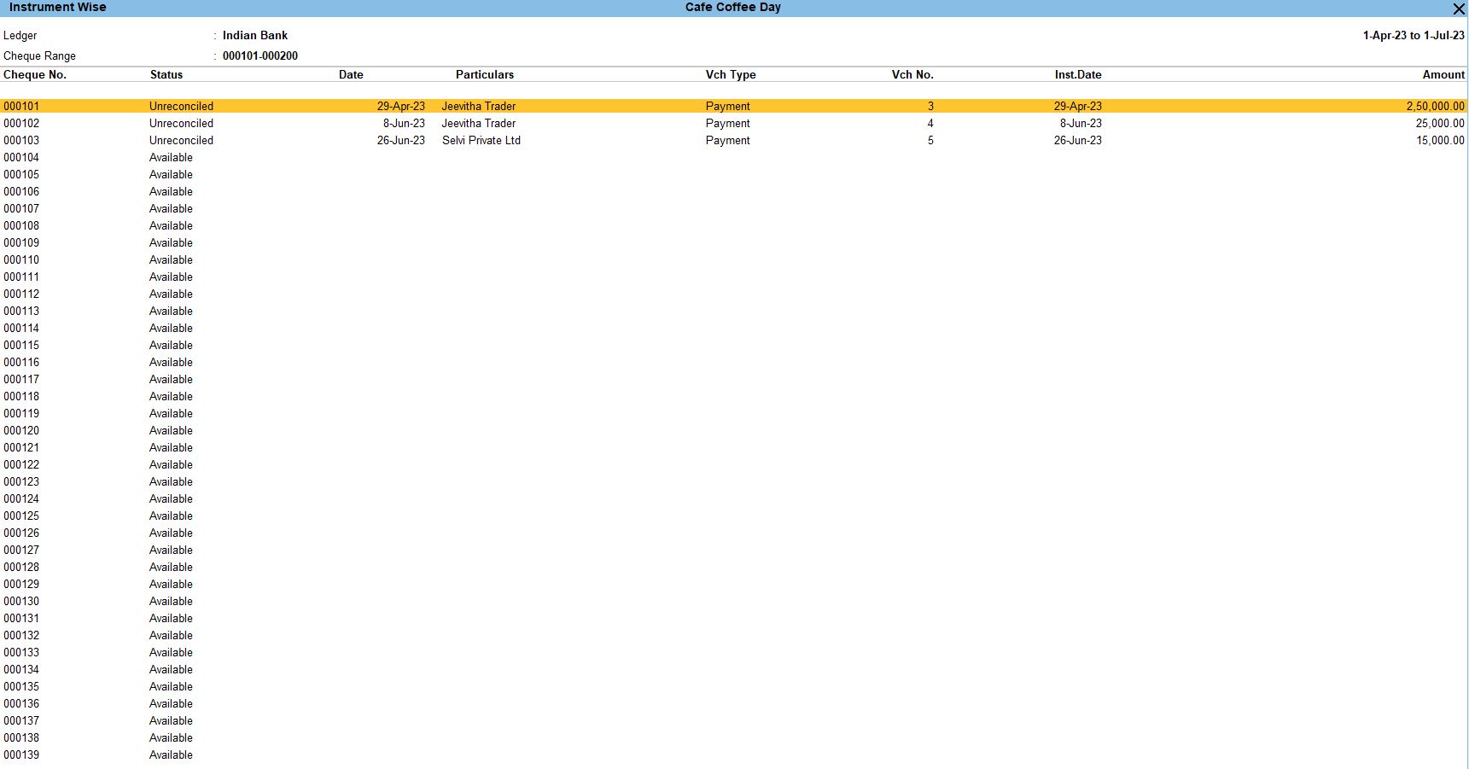Select cheque number 000107

point(21,208)
